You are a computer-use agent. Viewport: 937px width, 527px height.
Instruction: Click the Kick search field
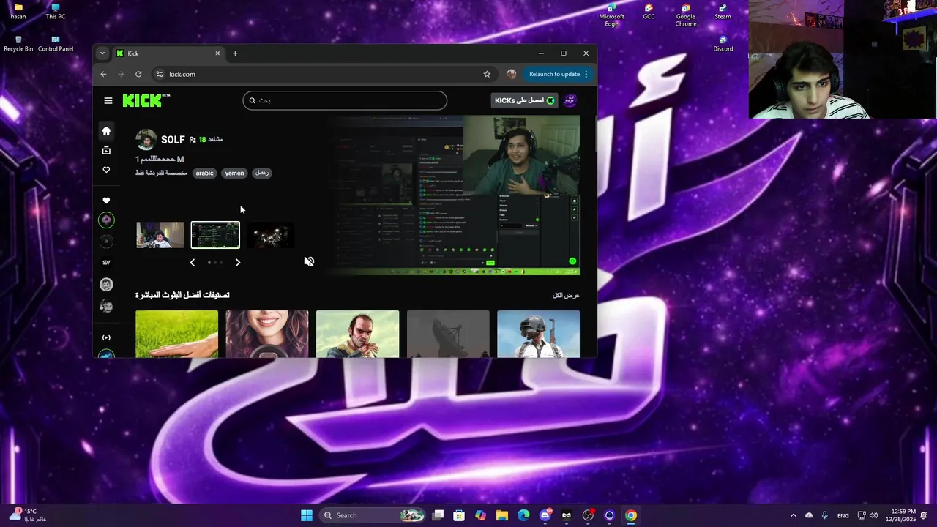345,100
